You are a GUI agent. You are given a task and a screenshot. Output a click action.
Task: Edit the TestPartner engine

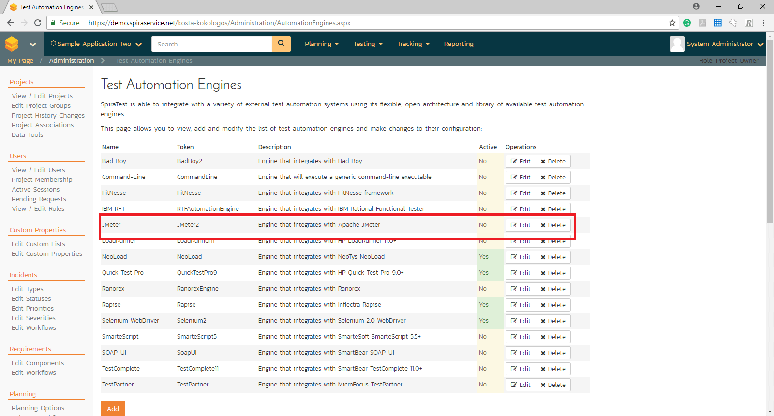(x=521, y=385)
